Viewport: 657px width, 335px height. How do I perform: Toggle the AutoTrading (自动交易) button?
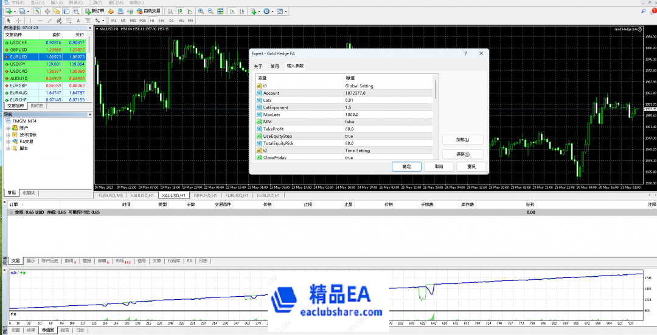coord(148,11)
